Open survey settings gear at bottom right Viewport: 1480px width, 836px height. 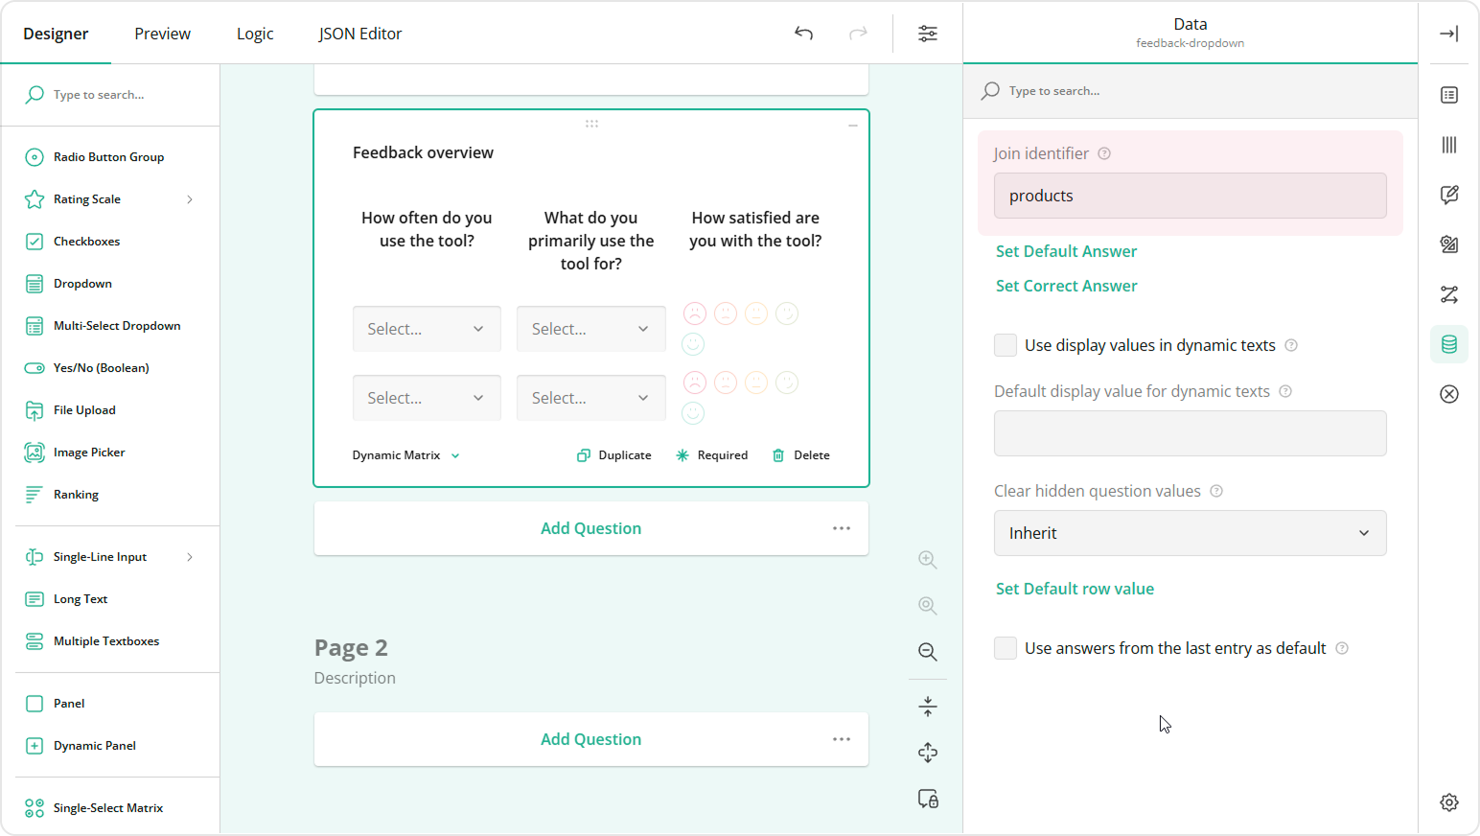pyautogui.click(x=1448, y=802)
